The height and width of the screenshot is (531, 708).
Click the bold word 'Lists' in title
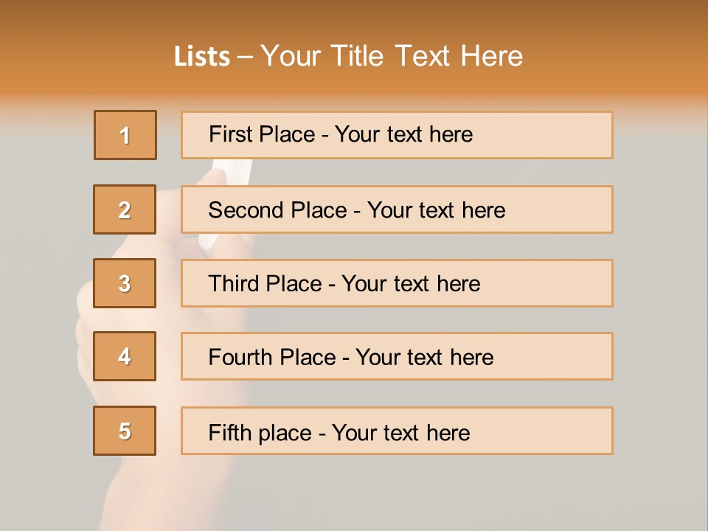pyautogui.click(x=201, y=57)
